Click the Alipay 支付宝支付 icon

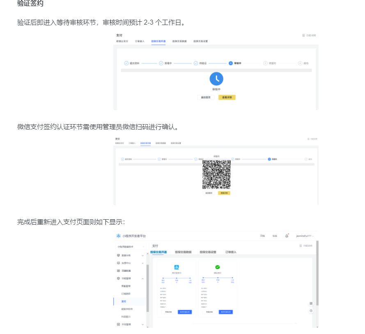tap(177, 267)
